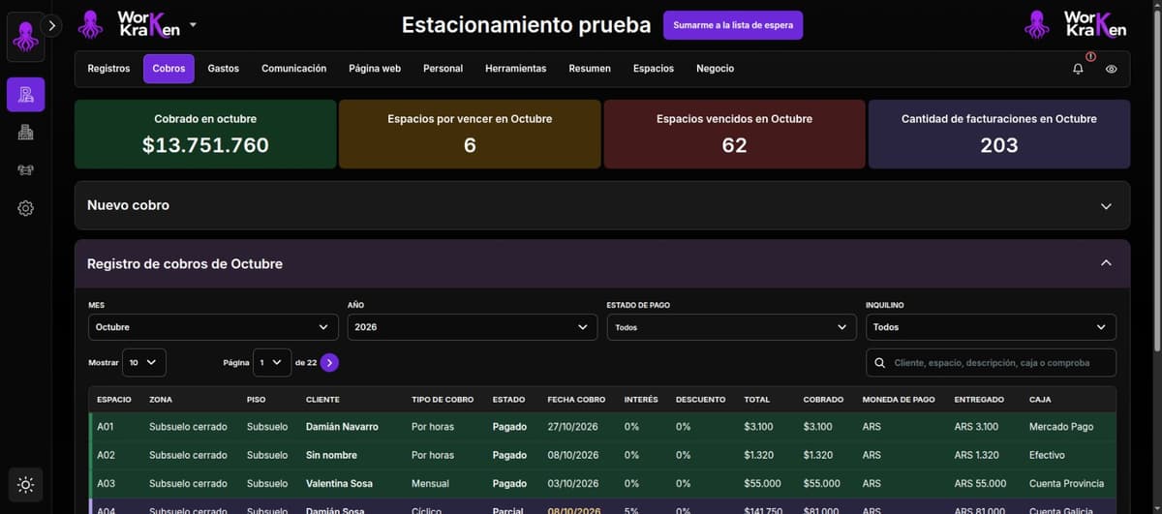Click client name Damián Navarro
1162x514 pixels.
(342, 427)
